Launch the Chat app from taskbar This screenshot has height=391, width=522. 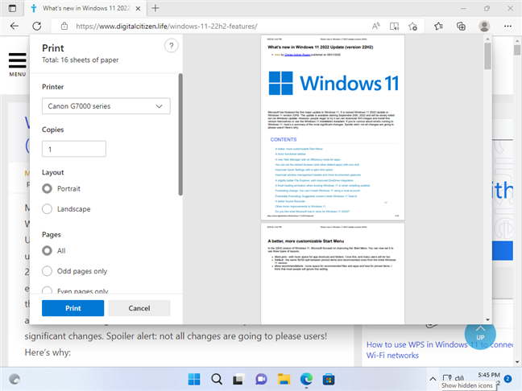[261, 379]
